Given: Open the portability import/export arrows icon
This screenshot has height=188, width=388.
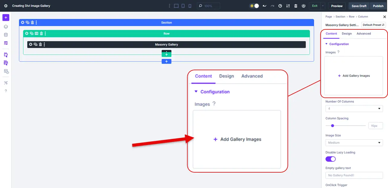Looking at the screenshot, I should (288, 6).
